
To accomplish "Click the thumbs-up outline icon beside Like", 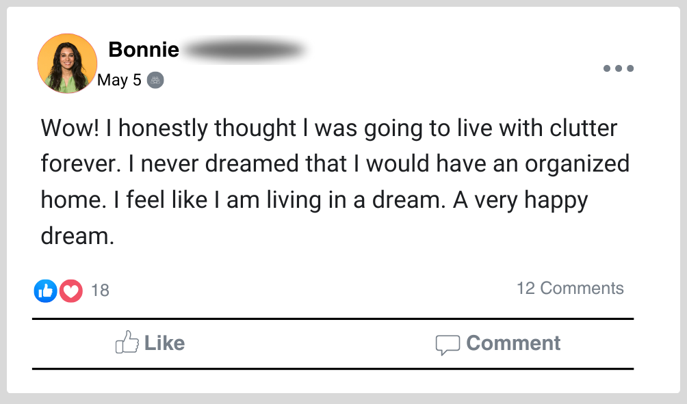I will click(x=127, y=342).
